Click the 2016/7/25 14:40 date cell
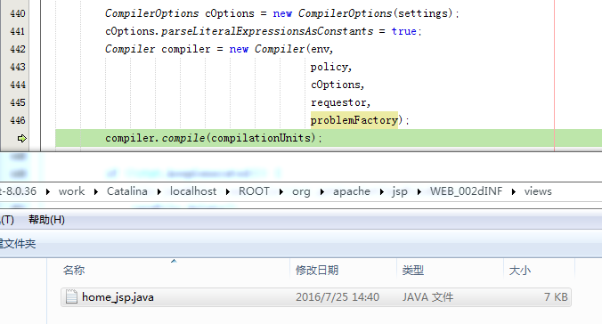The width and height of the screenshot is (602, 324). (x=338, y=297)
